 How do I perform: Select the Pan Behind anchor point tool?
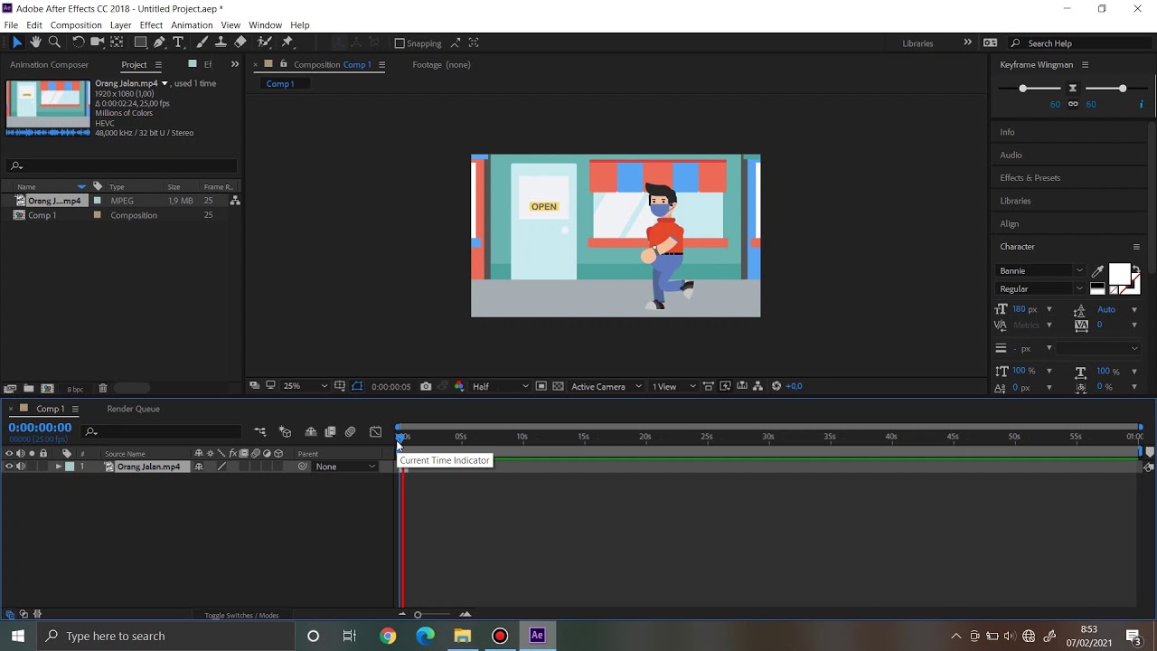pos(118,42)
